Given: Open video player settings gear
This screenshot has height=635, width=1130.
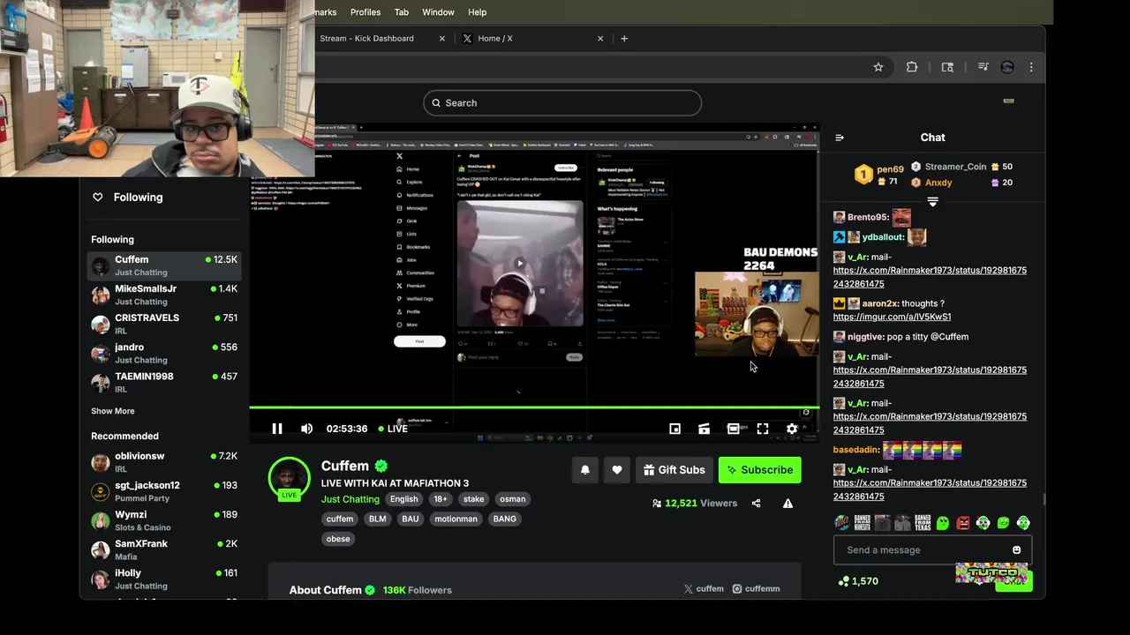Looking at the screenshot, I should coord(792,429).
